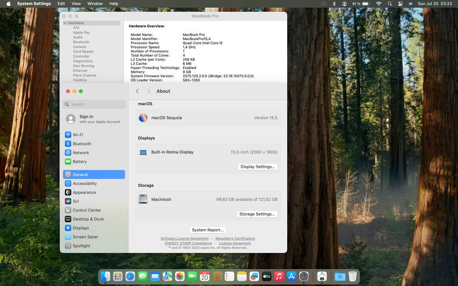Open the Software License Agreement link

point(184,238)
